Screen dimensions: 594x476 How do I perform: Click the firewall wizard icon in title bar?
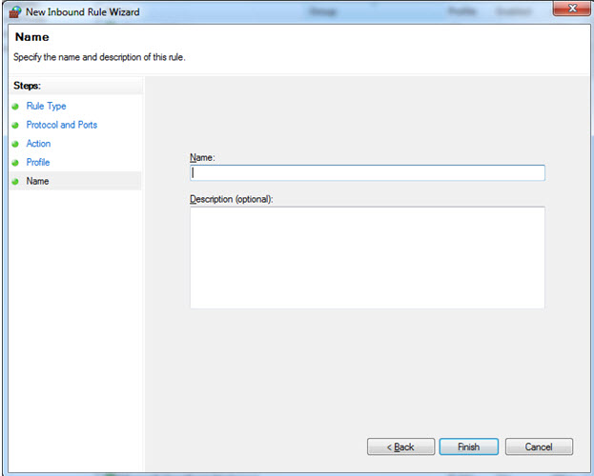click(15, 10)
